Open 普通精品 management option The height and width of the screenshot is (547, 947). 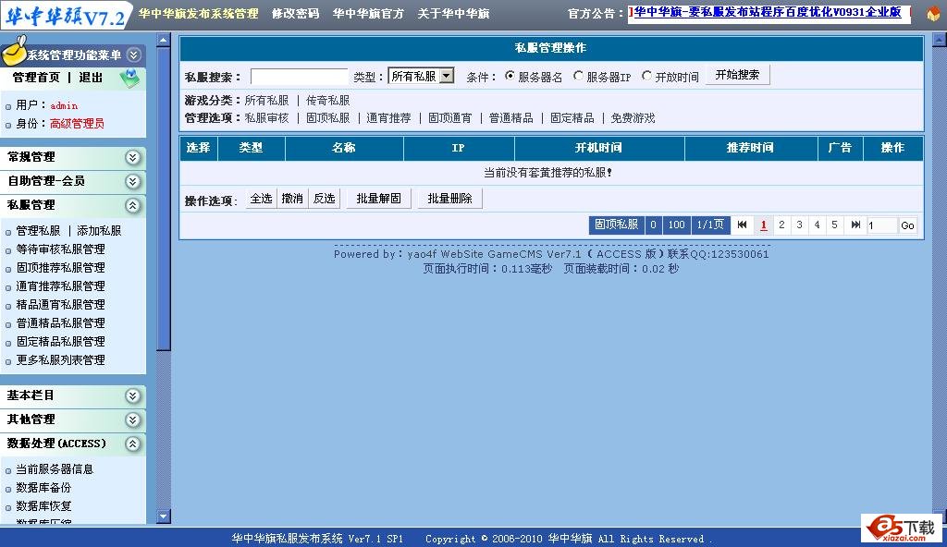[x=510, y=118]
